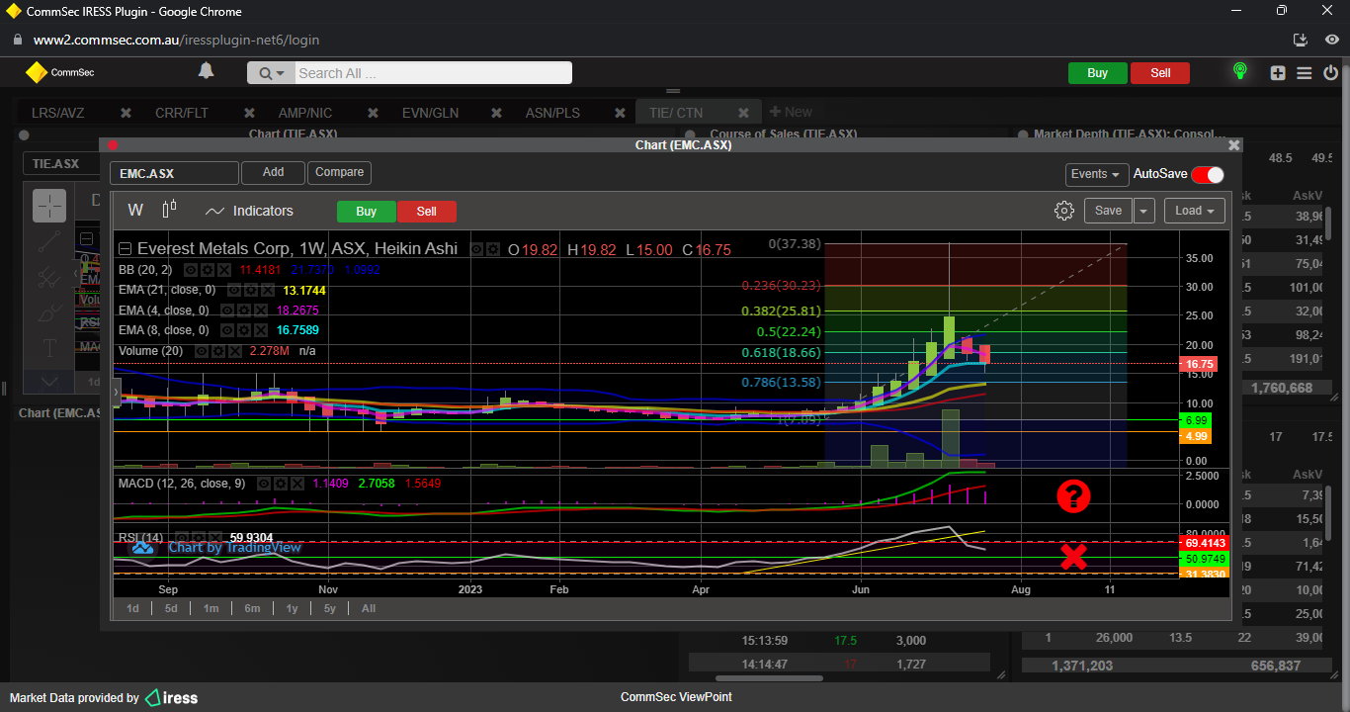The image size is (1350, 712).
Task: Toggle visibility of EMA (8, close, 0)
Action: pos(227,330)
